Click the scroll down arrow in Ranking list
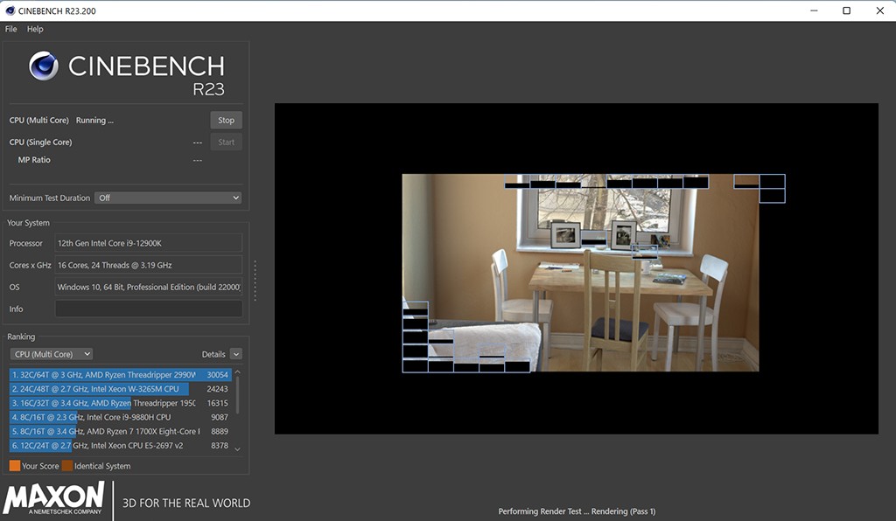 click(238, 447)
